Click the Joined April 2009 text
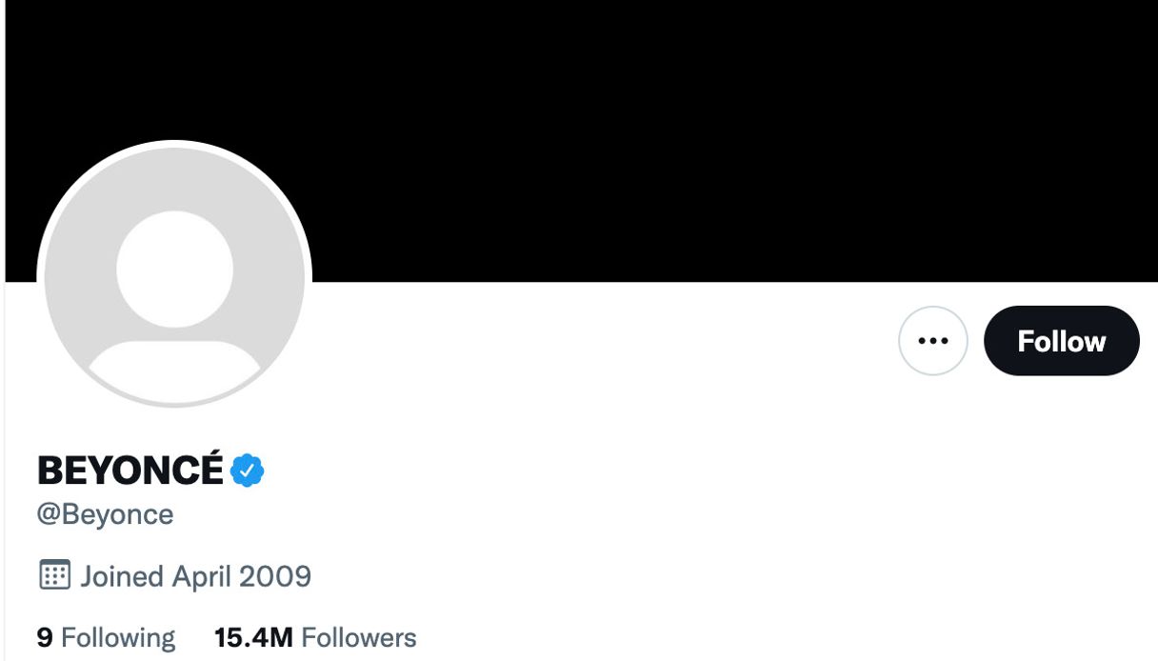Screen dimensions: 1158x661 coord(195,575)
